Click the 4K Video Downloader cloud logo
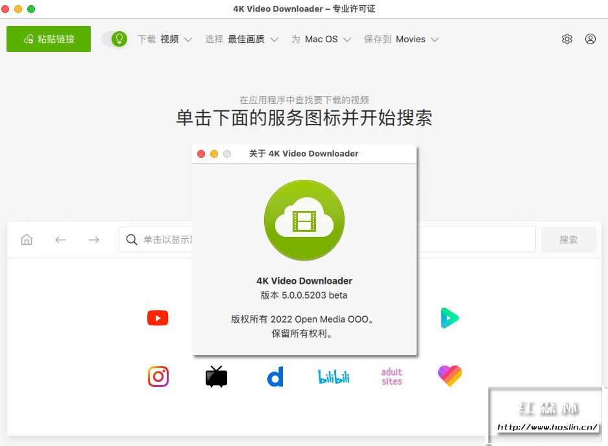Image resolution: width=608 pixels, height=446 pixels. click(304, 220)
